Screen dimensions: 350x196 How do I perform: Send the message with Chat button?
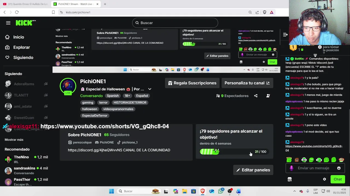(x=338, y=179)
